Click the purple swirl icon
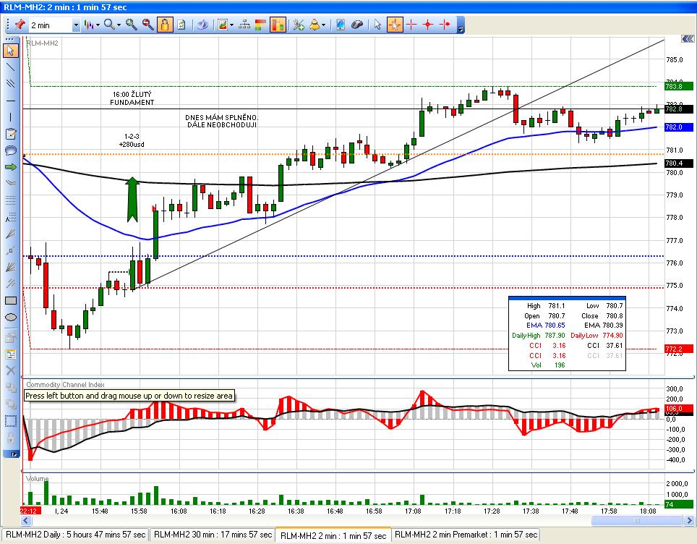The height and width of the screenshot is (544, 697). point(202,25)
